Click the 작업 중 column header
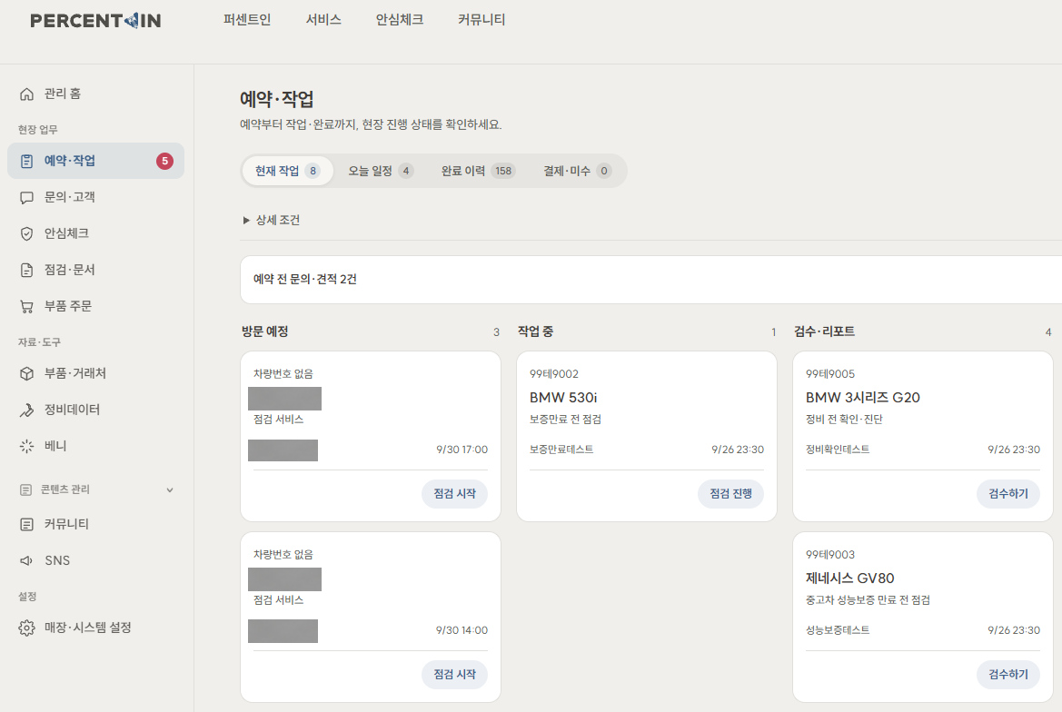Image resolution: width=1062 pixels, height=712 pixels. (536, 331)
